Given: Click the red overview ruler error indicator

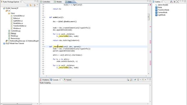Looking at the screenshot, I should [x=150, y=5].
